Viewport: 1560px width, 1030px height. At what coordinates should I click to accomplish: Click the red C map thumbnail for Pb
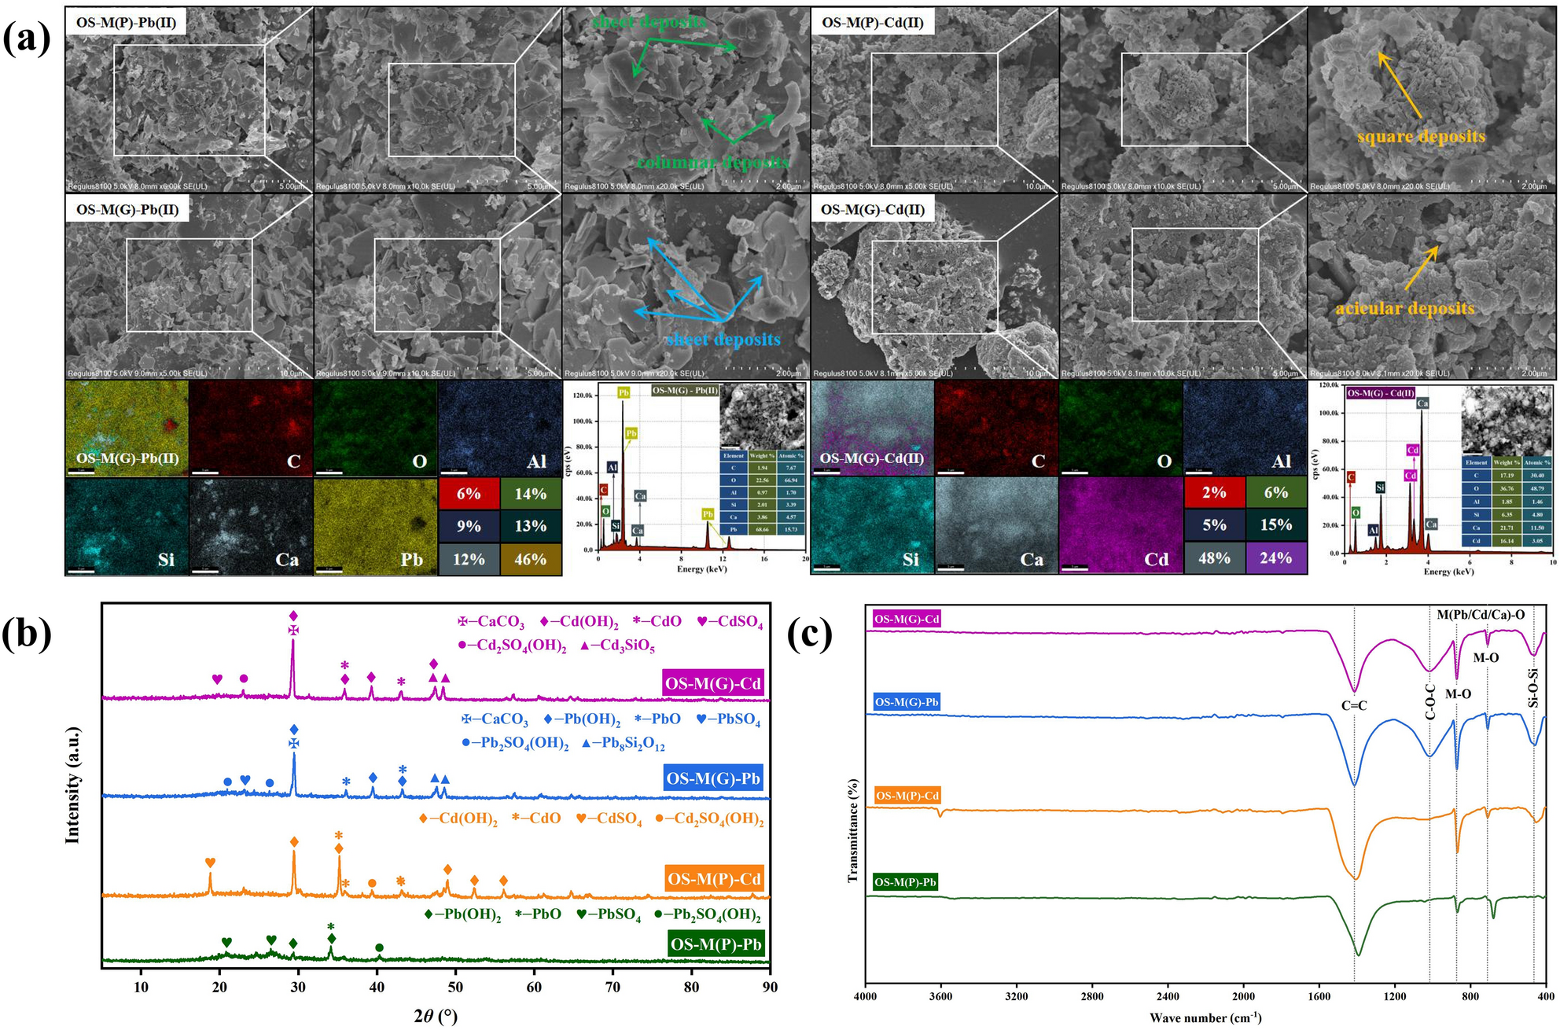pyautogui.click(x=250, y=429)
